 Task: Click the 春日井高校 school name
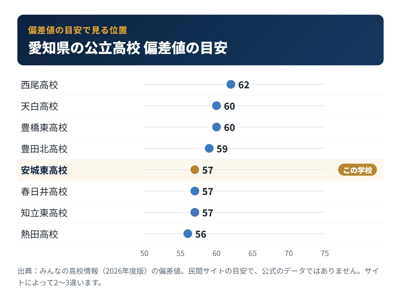[x=44, y=192]
